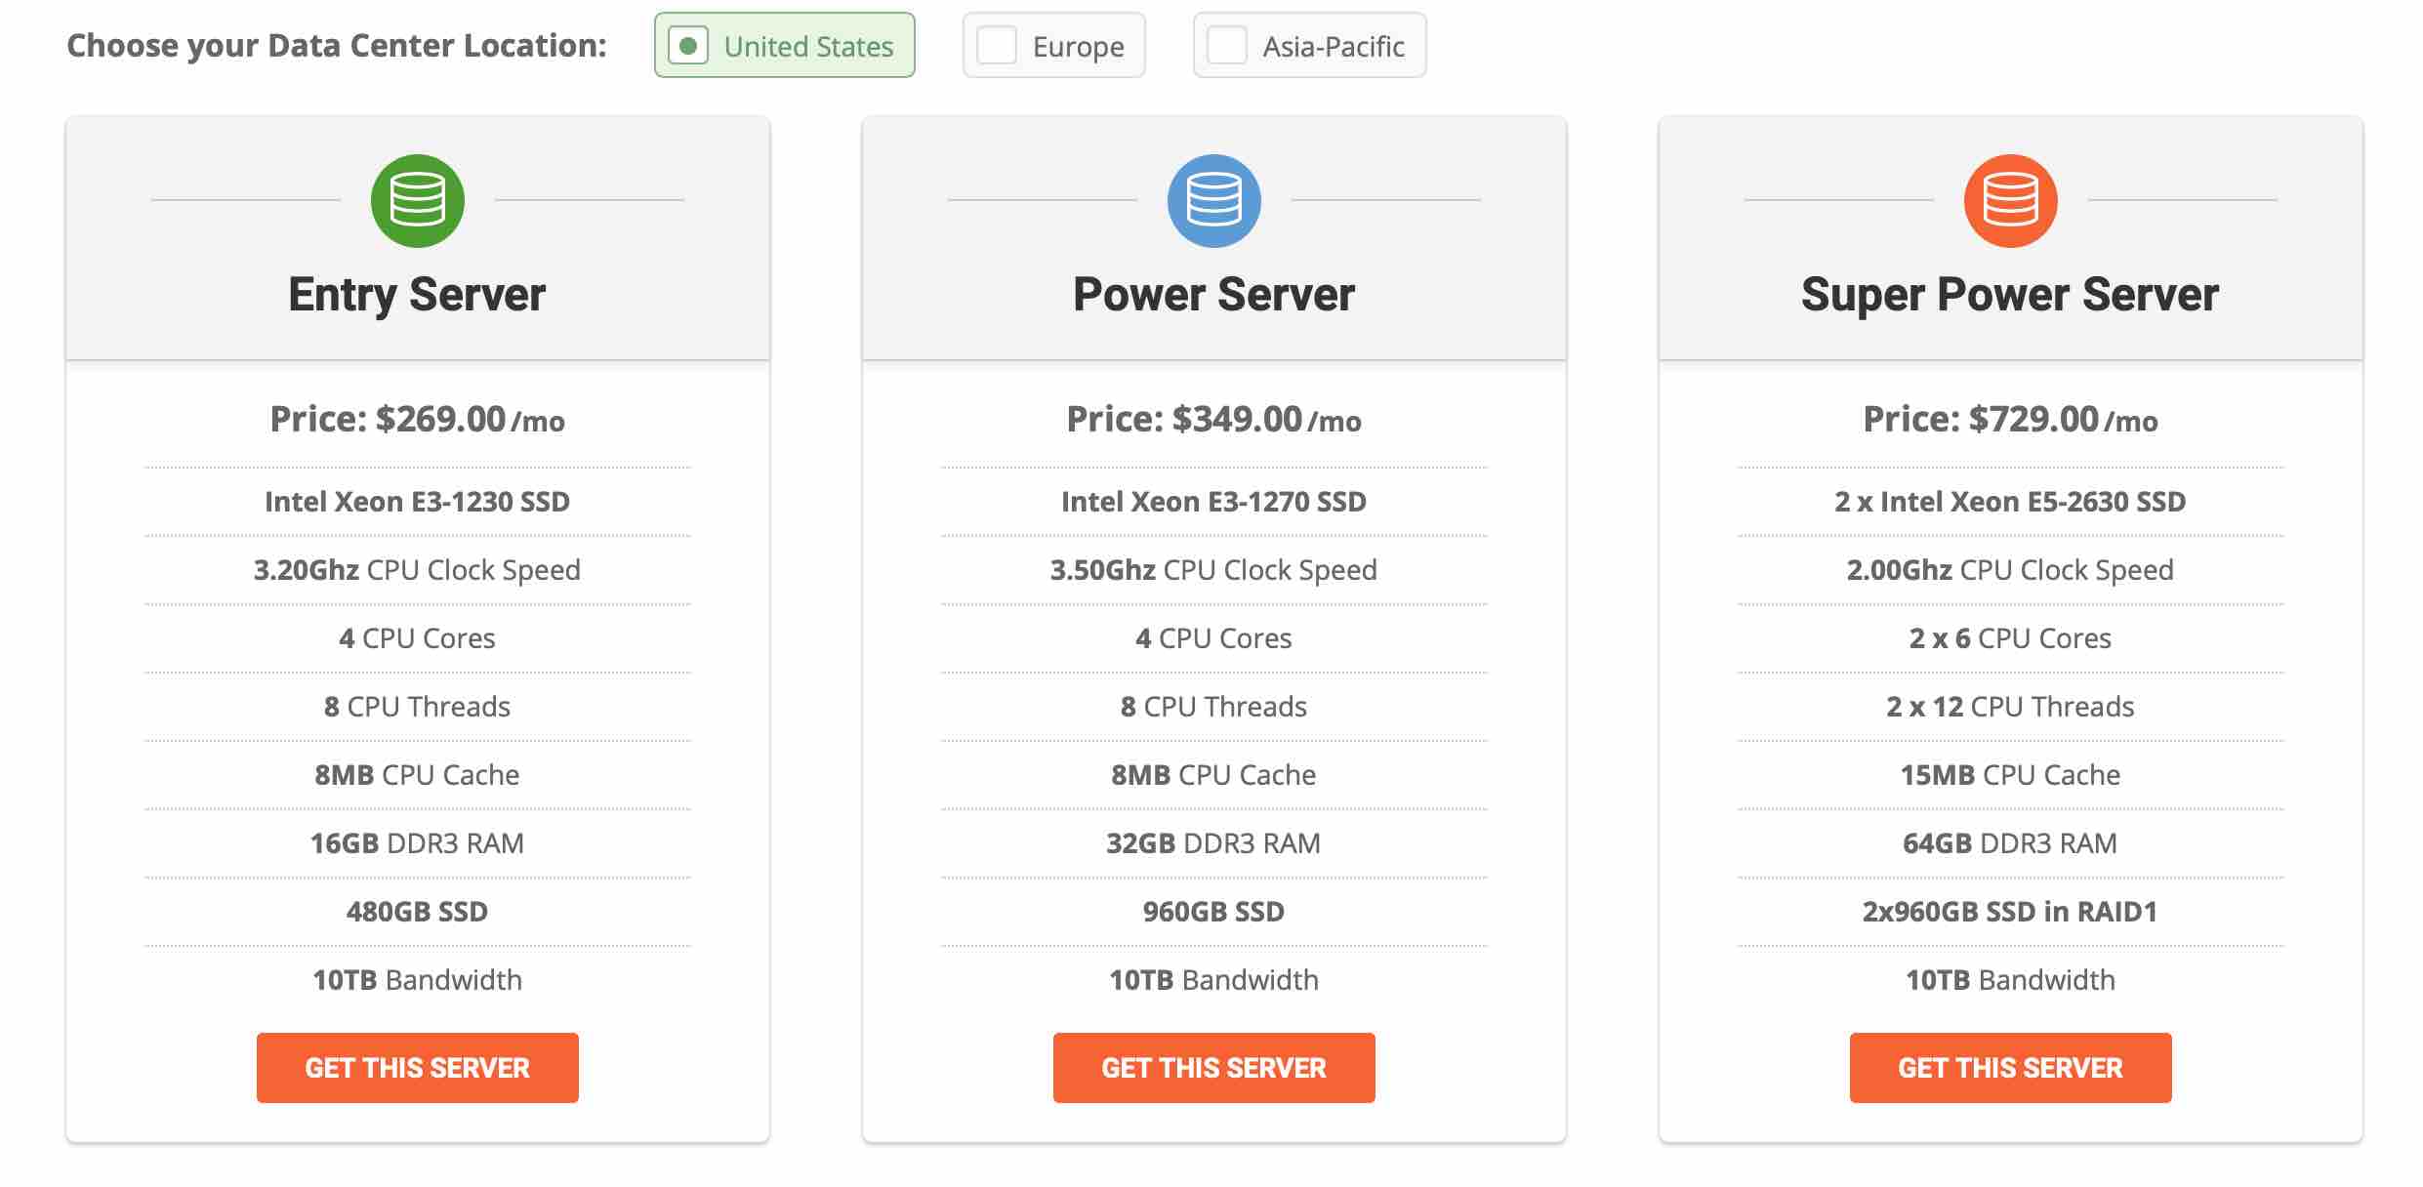Click the green Entry Server database icon
The image size is (2423, 1187).
click(417, 200)
